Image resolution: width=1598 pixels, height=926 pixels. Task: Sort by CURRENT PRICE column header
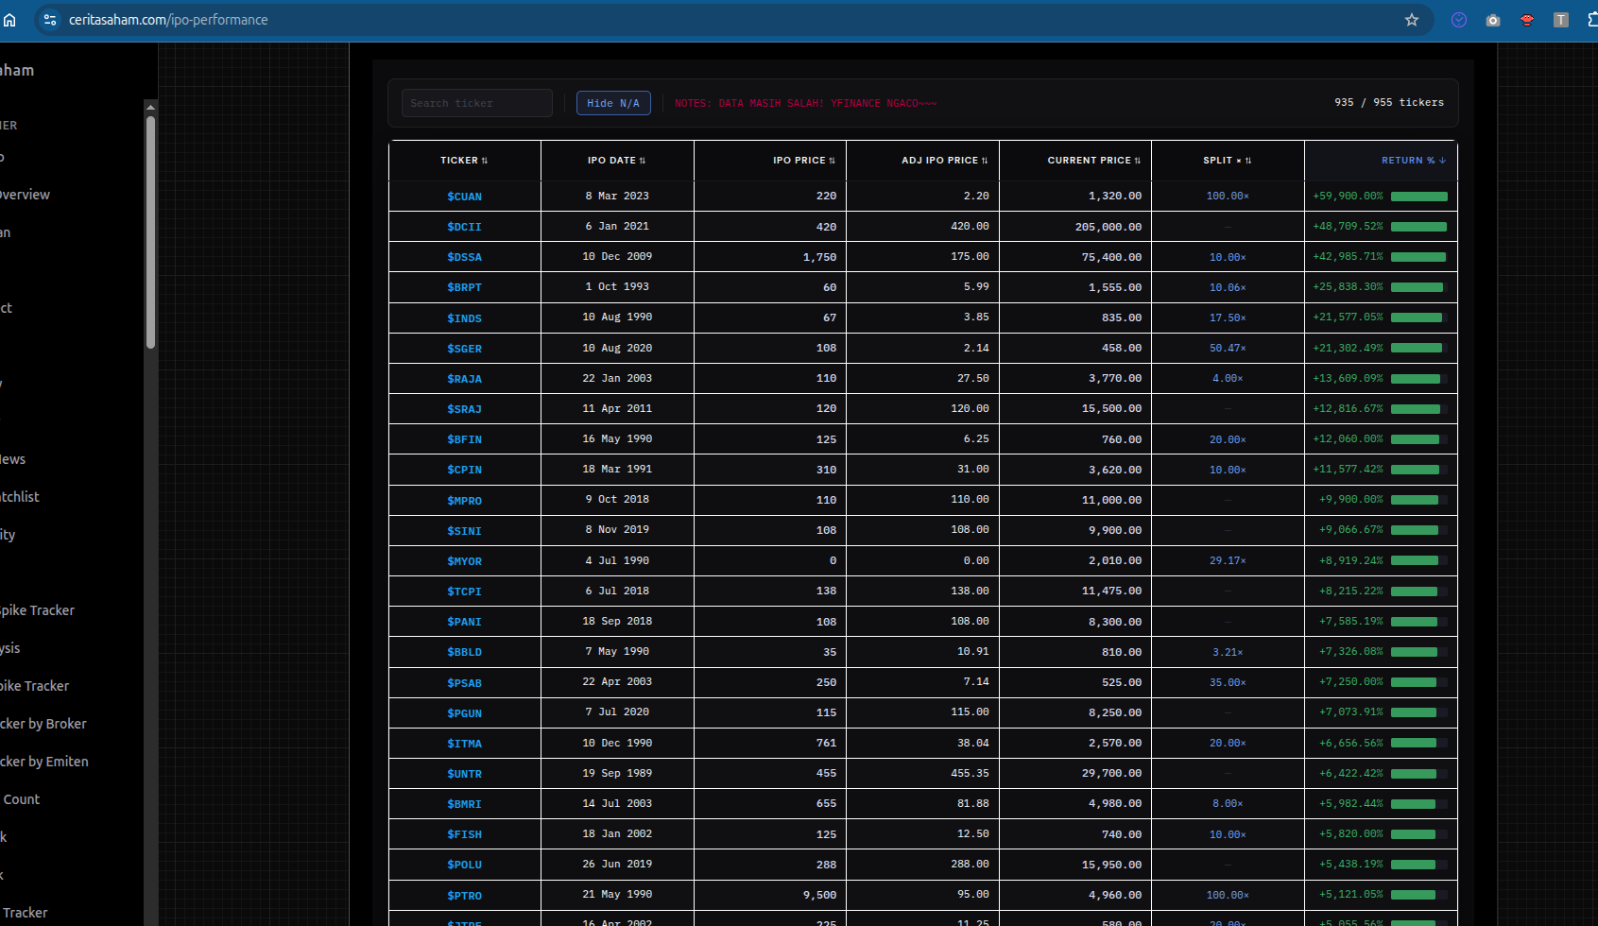pos(1093,161)
